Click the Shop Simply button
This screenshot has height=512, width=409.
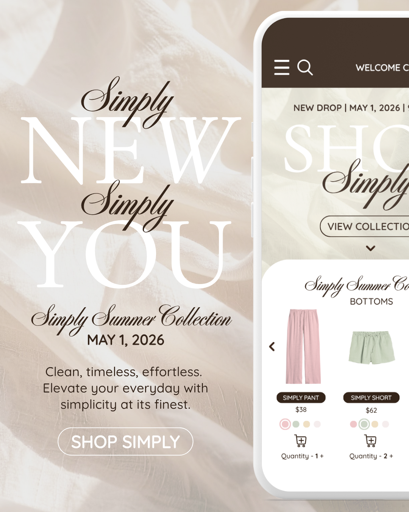[x=125, y=441]
